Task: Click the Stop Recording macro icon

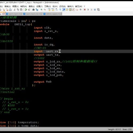Action: [x=88, y=10]
